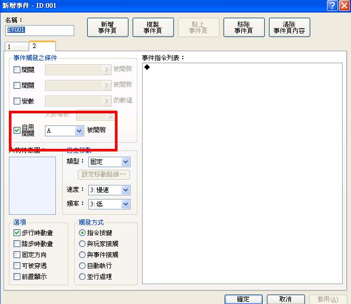Screen dimensions: 351x304
Task: Click the 人物特徵圖 graphic preview box
Action: [x=32, y=185]
